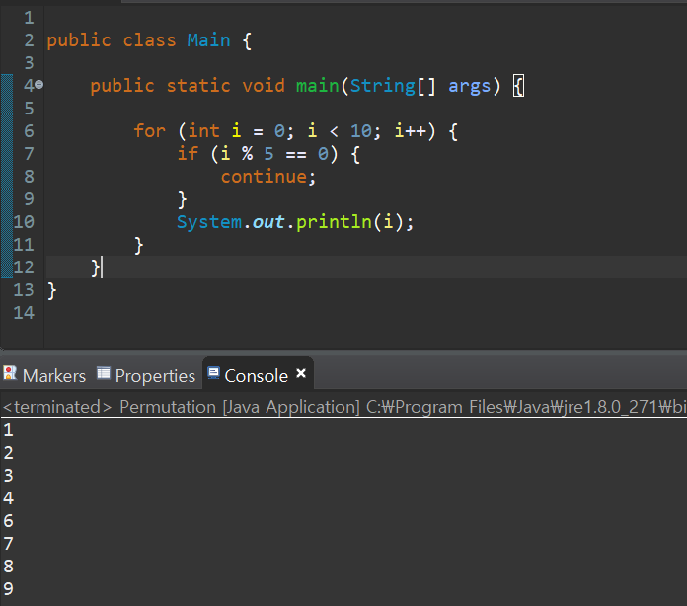
Task: Click the Properties tab icon
Action: (x=104, y=373)
